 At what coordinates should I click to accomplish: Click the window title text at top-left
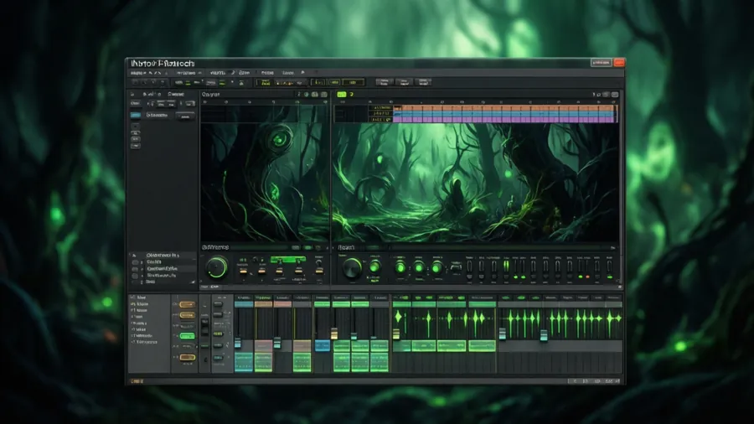[x=163, y=64]
